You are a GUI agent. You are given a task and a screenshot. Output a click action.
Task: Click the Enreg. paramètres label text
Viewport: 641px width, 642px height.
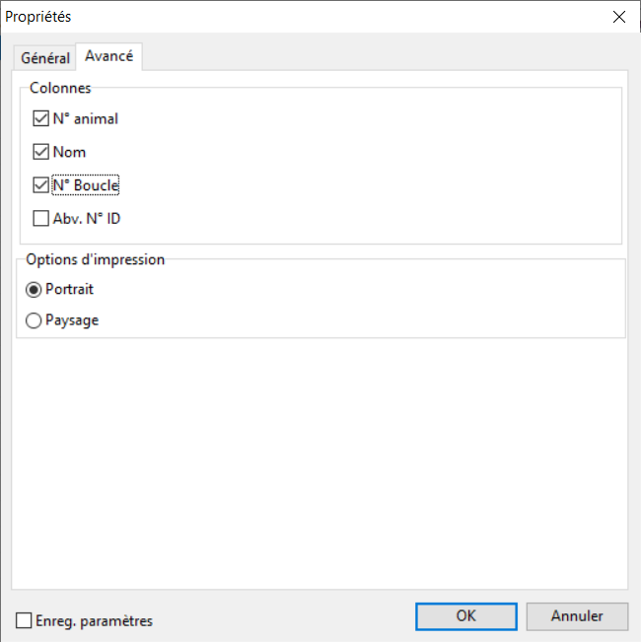pyautogui.click(x=94, y=621)
